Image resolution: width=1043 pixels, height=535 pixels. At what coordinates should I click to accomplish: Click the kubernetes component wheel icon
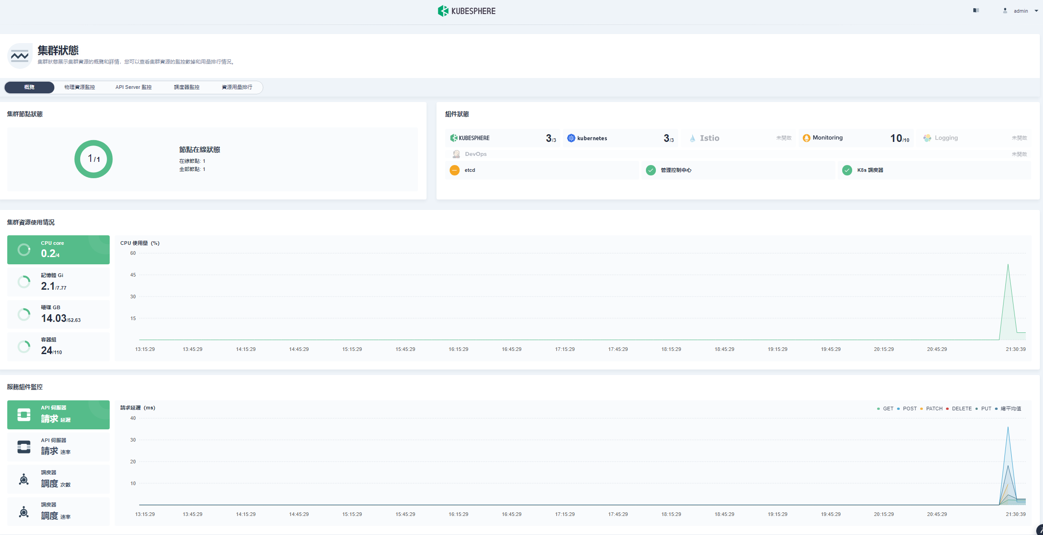pos(571,138)
